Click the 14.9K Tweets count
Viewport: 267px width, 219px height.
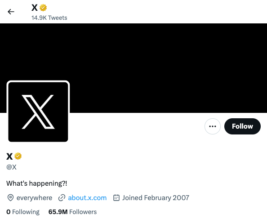pos(49,18)
